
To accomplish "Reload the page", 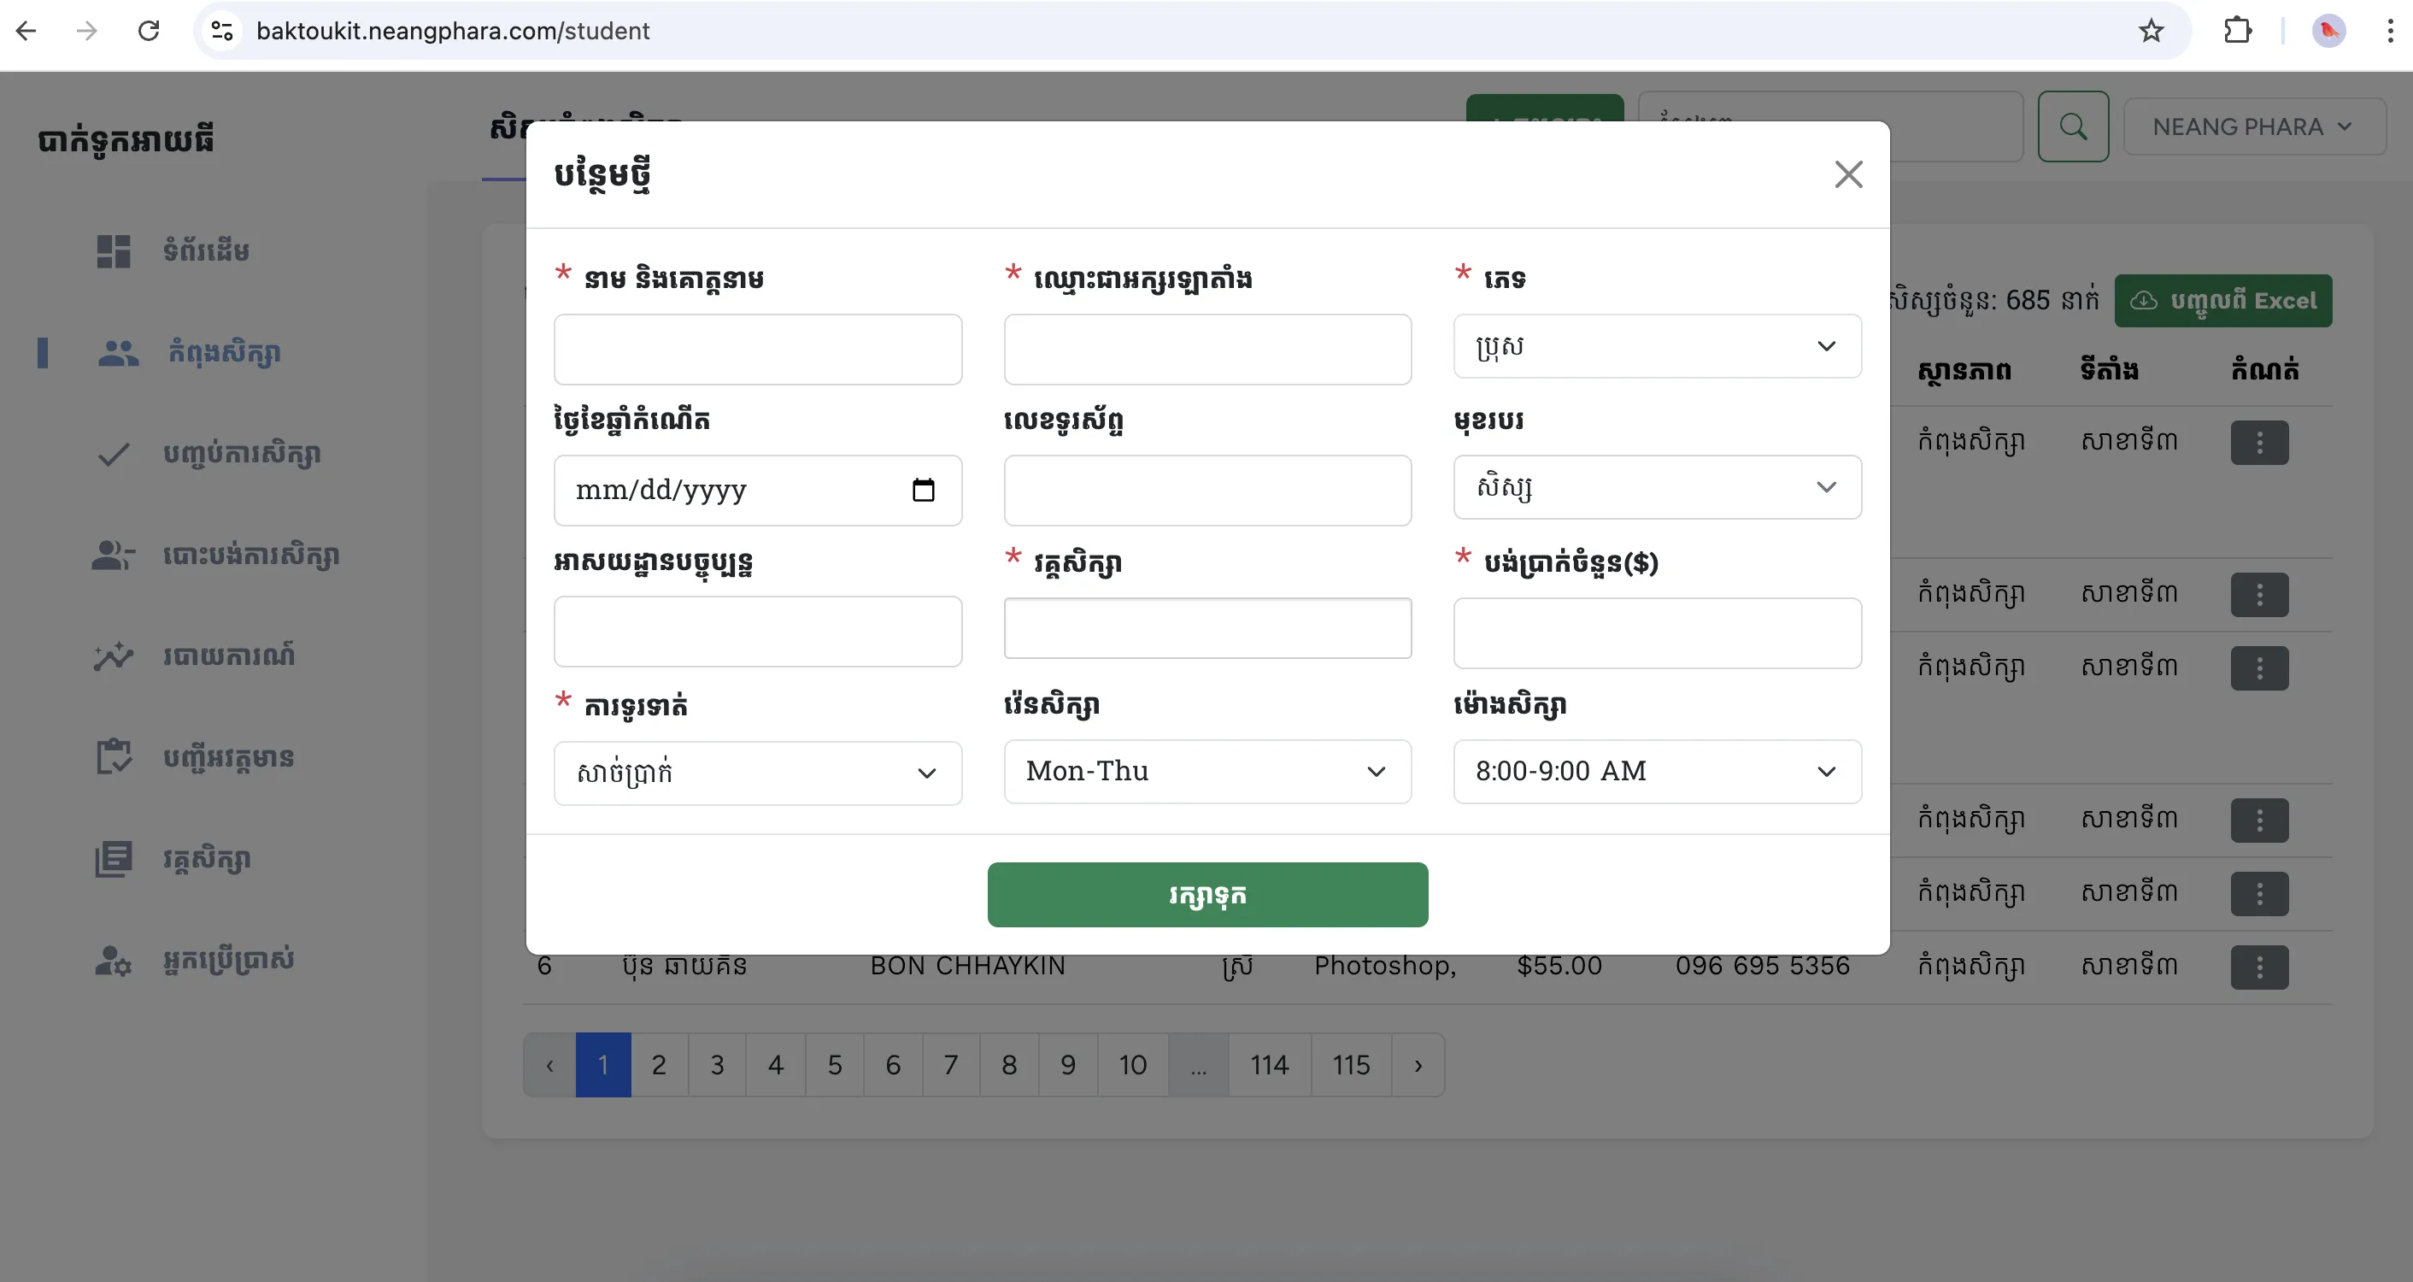I will point(149,31).
